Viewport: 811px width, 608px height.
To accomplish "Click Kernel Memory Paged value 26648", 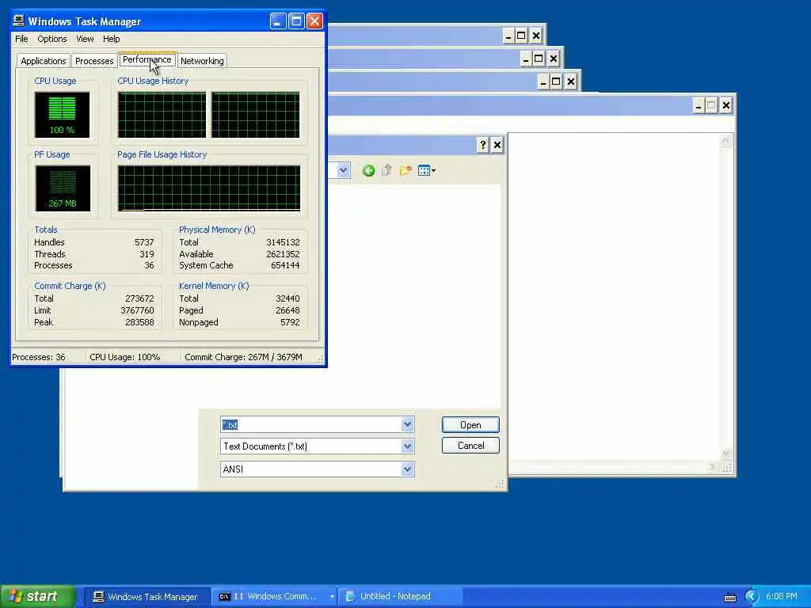I will [x=287, y=310].
